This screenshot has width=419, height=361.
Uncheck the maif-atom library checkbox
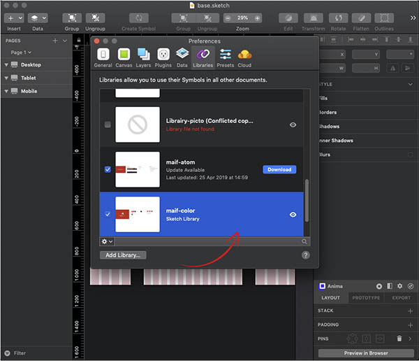coord(107,169)
